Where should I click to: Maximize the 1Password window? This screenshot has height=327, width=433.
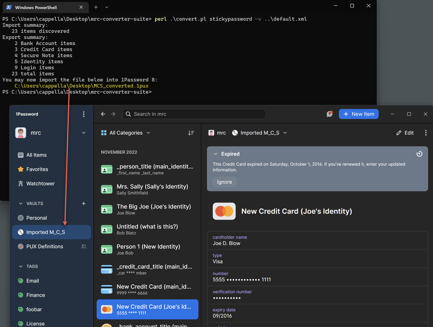(x=409, y=114)
